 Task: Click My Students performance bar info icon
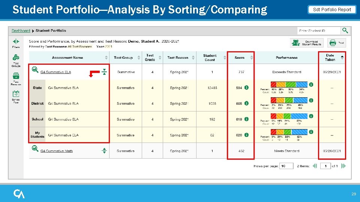click(x=311, y=132)
